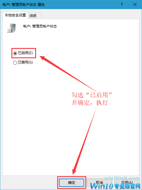Click the 已禁用(S) option label text

[x=26, y=62]
